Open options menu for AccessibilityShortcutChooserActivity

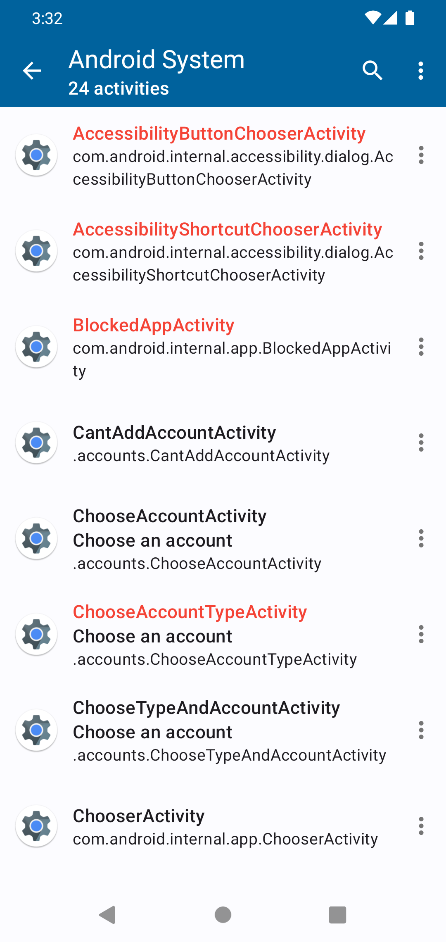coord(421,251)
